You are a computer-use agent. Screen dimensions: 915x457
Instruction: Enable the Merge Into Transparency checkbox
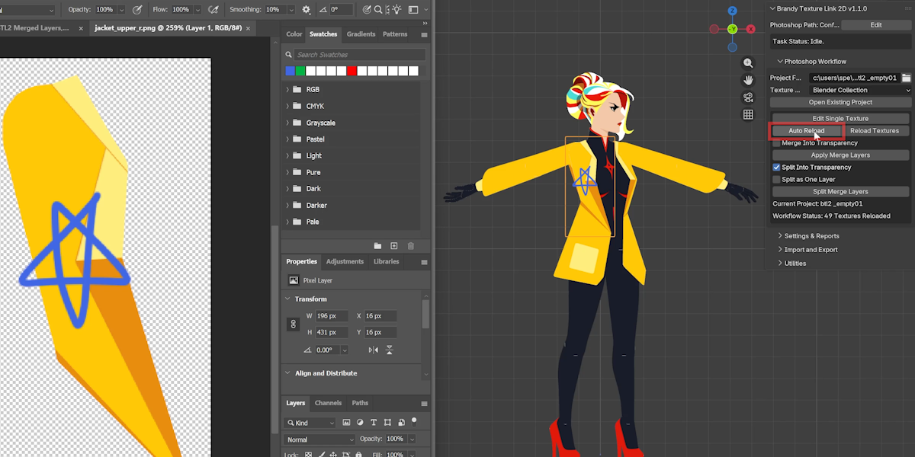point(776,143)
